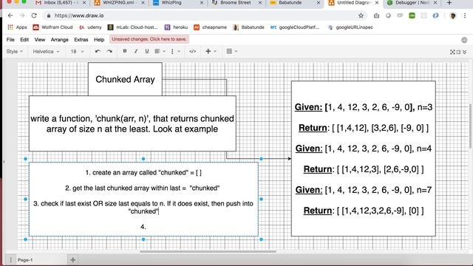Toggle underline text formatting
The width and height of the screenshot is (473, 266).
(147, 51)
